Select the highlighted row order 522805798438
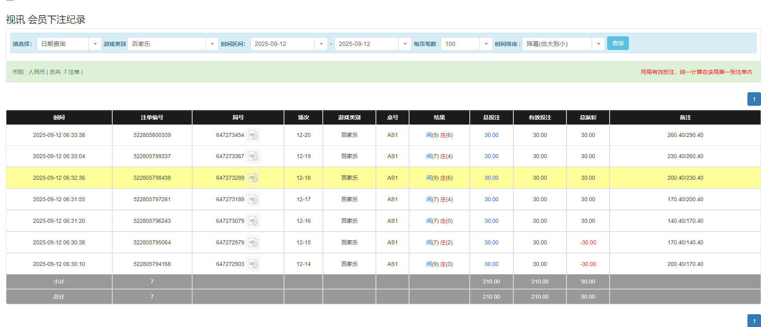Screen dimensions: 761x327 (152, 178)
